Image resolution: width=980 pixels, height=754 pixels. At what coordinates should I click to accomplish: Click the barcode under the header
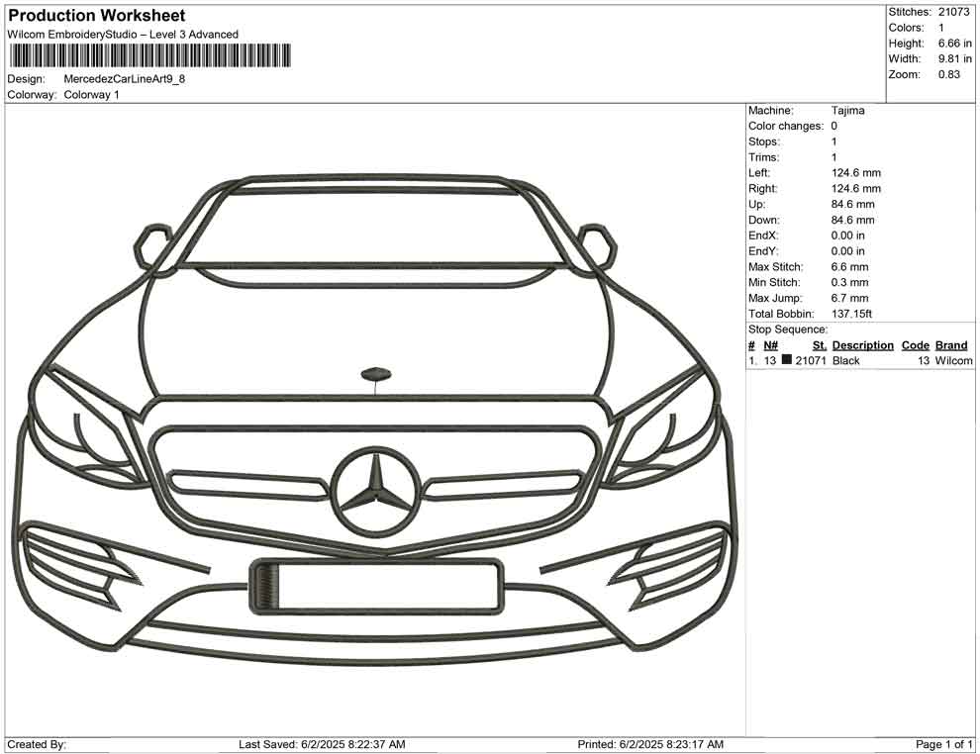coord(149,55)
